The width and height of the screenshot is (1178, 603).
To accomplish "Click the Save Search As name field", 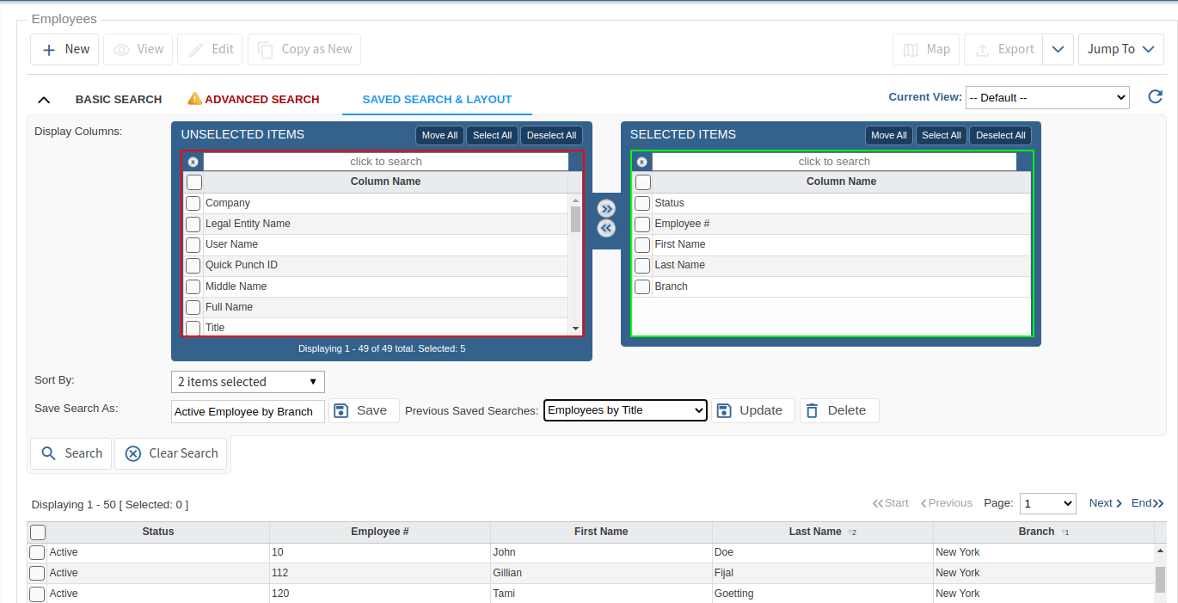I will click(248, 411).
